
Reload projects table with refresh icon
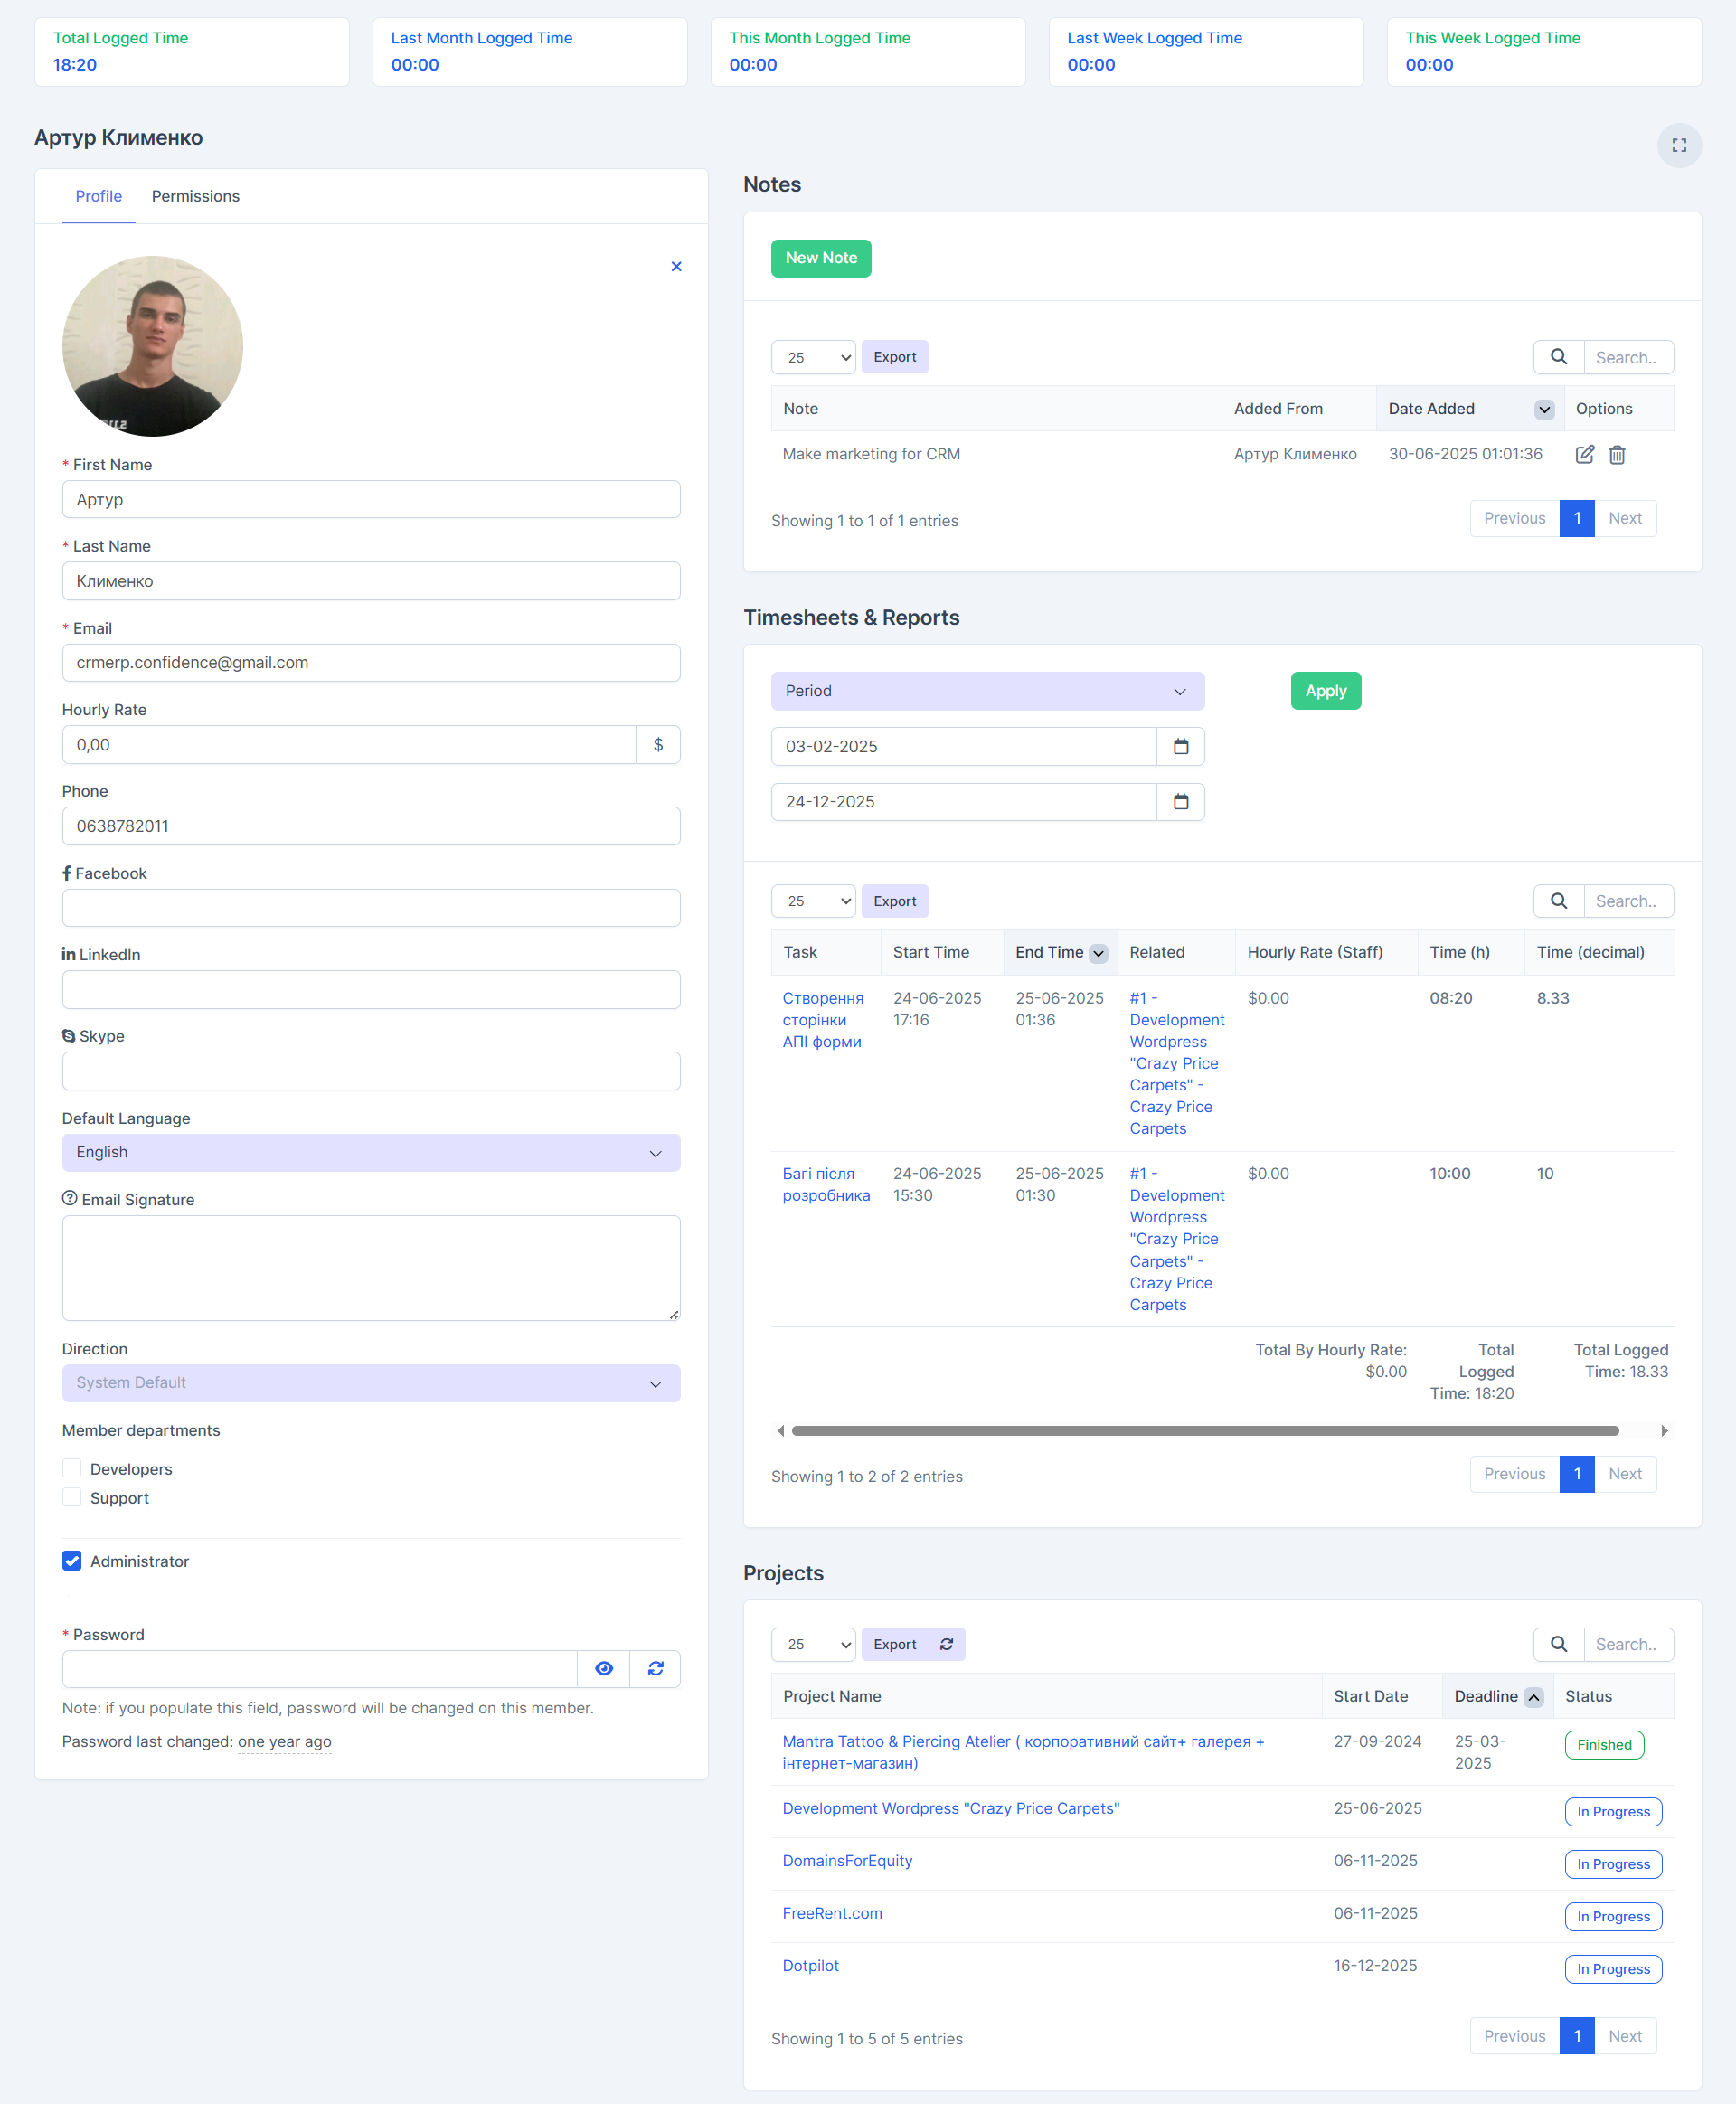(x=946, y=1644)
